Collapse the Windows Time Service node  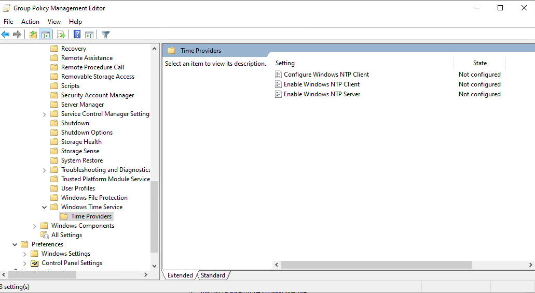(44, 207)
